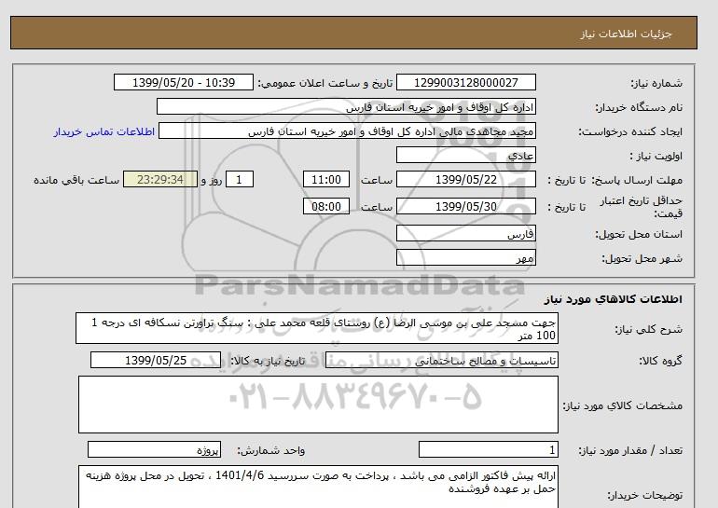Click the جزئیات اطلاعات نیاز header title
This screenshot has width=718, height=508.
click(x=626, y=34)
